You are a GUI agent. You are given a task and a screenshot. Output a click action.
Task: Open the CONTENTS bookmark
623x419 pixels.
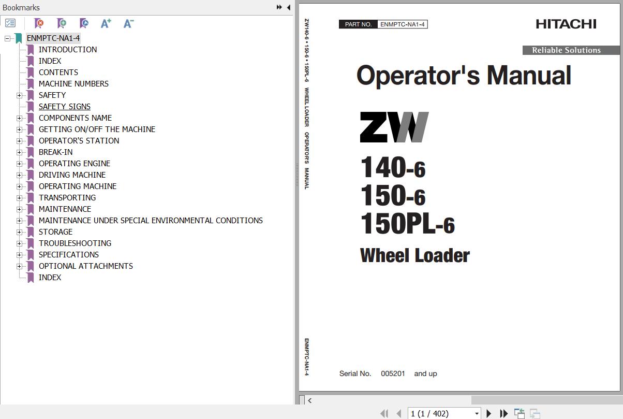tap(58, 73)
